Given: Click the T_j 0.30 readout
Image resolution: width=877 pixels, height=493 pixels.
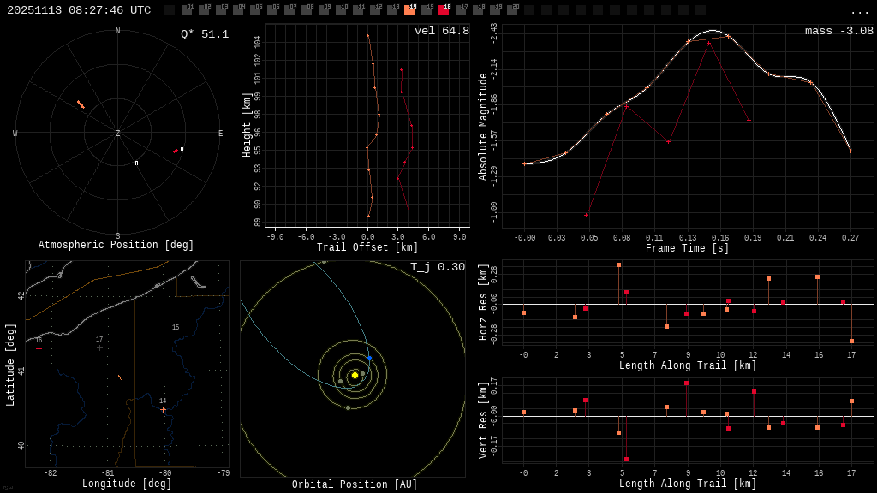Looking at the screenshot, I should pos(438,267).
